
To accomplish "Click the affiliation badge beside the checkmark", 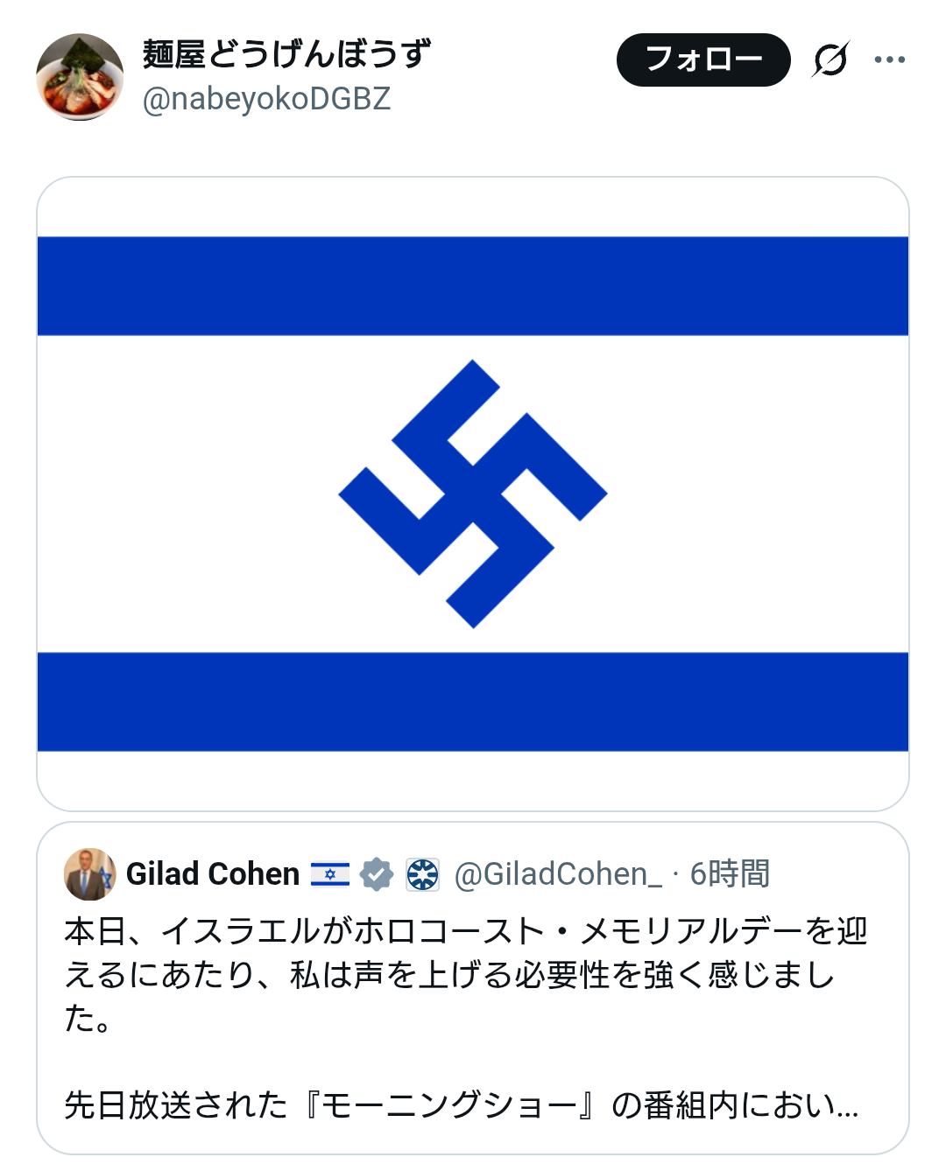I will tap(422, 873).
